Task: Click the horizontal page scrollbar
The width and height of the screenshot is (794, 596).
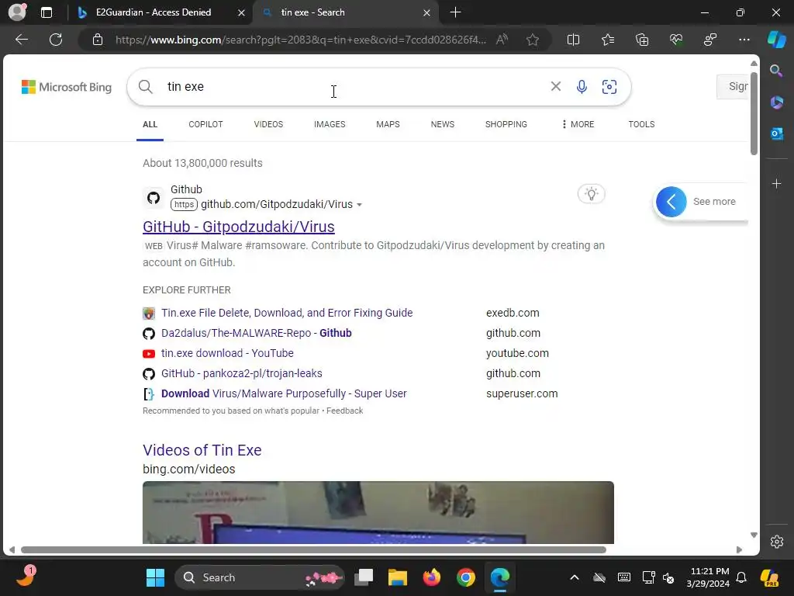Action: pyautogui.click(x=313, y=549)
